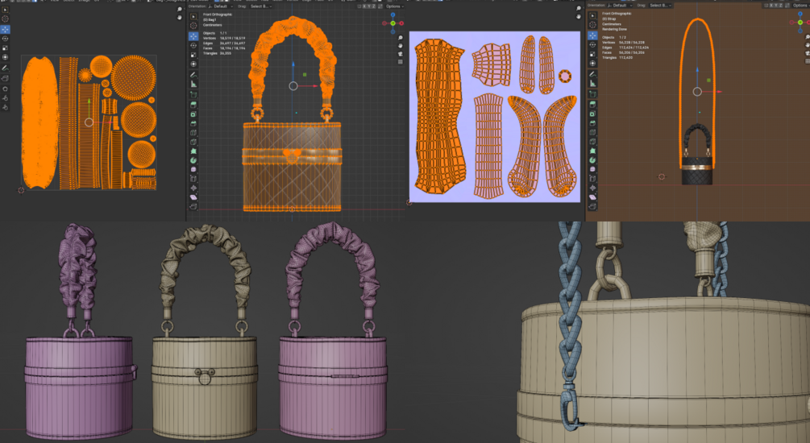Toggle camera view icon in Bag1 viewport
810x443 pixels.
(401, 54)
